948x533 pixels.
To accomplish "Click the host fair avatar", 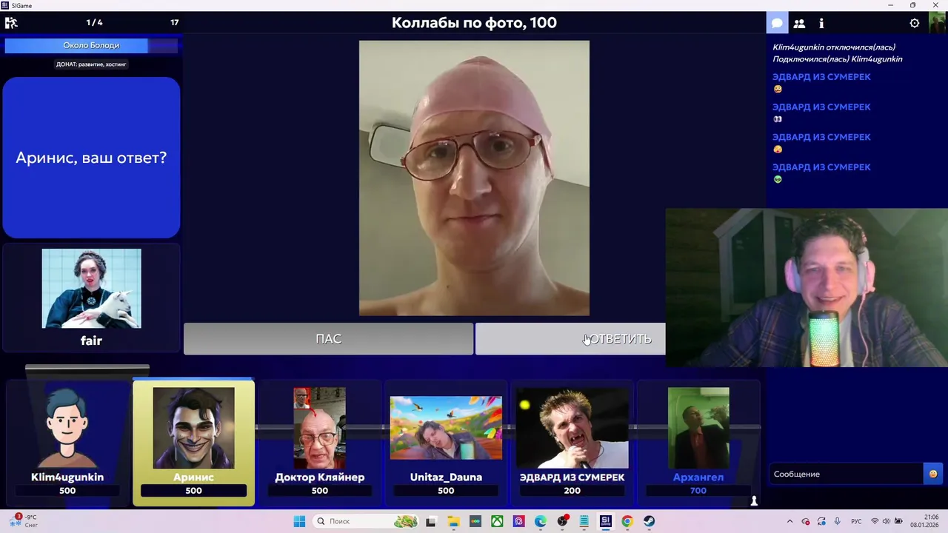I will coord(91,288).
